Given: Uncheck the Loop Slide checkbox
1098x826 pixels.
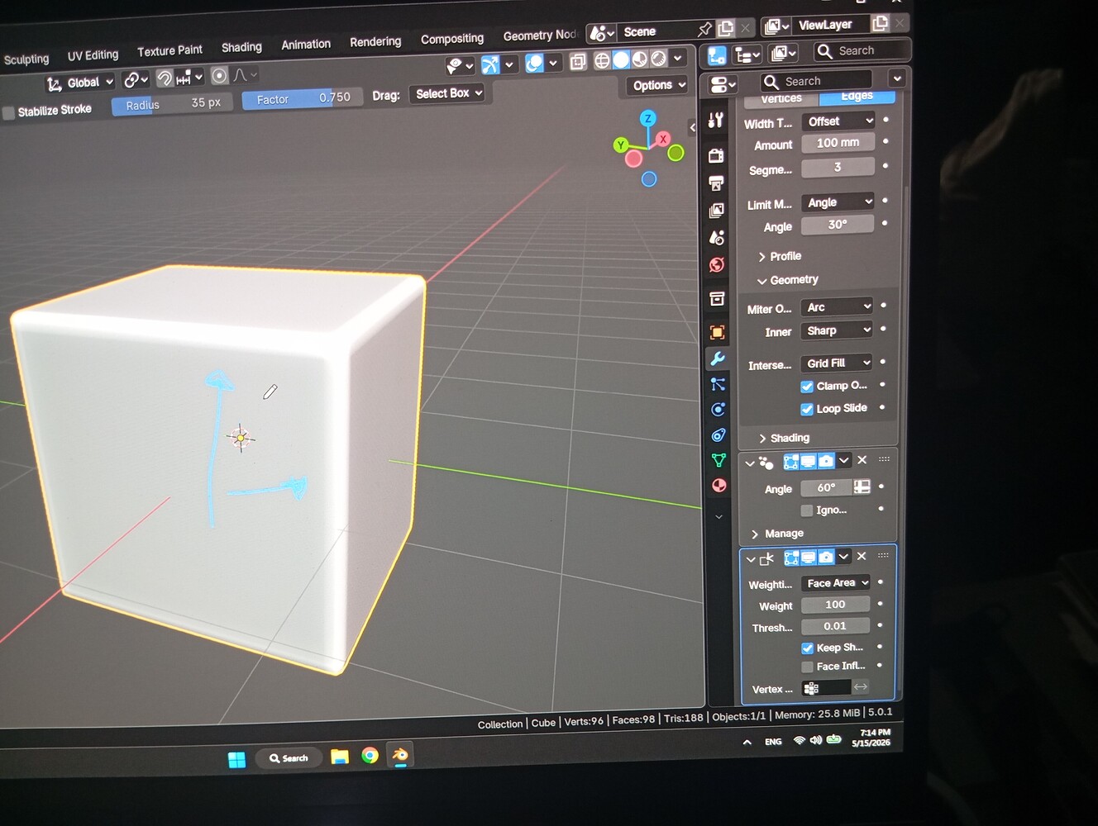Looking at the screenshot, I should coord(807,409).
